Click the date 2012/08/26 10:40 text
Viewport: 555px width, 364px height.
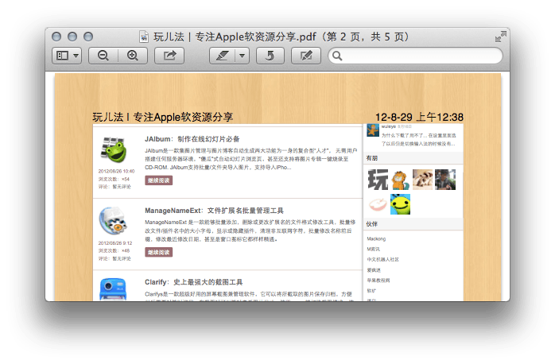[116, 171]
